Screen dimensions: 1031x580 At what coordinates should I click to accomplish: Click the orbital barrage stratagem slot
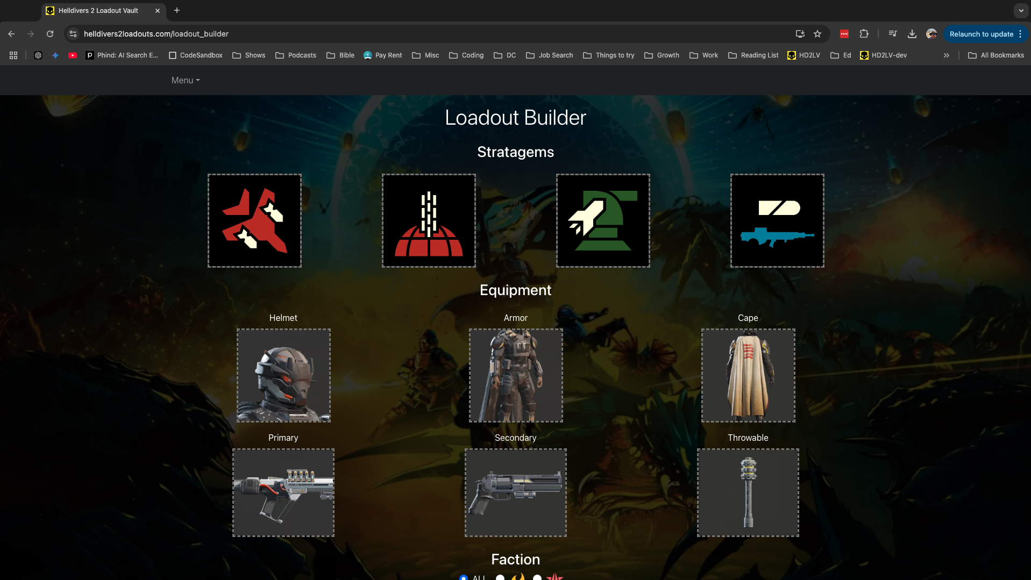[x=429, y=220]
